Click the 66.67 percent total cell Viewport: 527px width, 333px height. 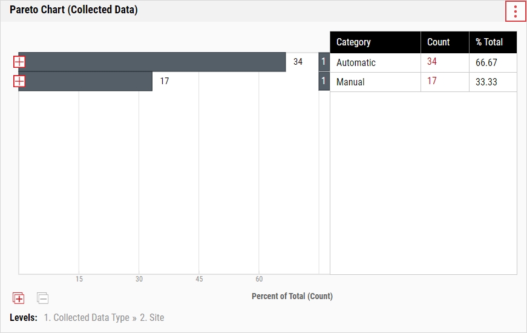pyautogui.click(x=486, y=63)
